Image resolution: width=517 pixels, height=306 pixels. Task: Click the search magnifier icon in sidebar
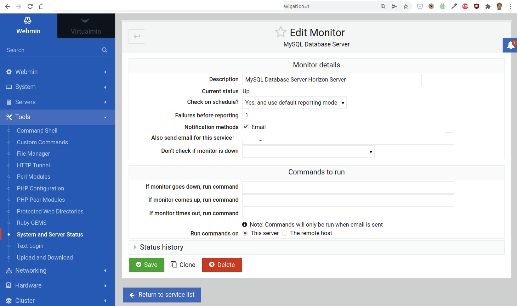(x=104, y=50)
